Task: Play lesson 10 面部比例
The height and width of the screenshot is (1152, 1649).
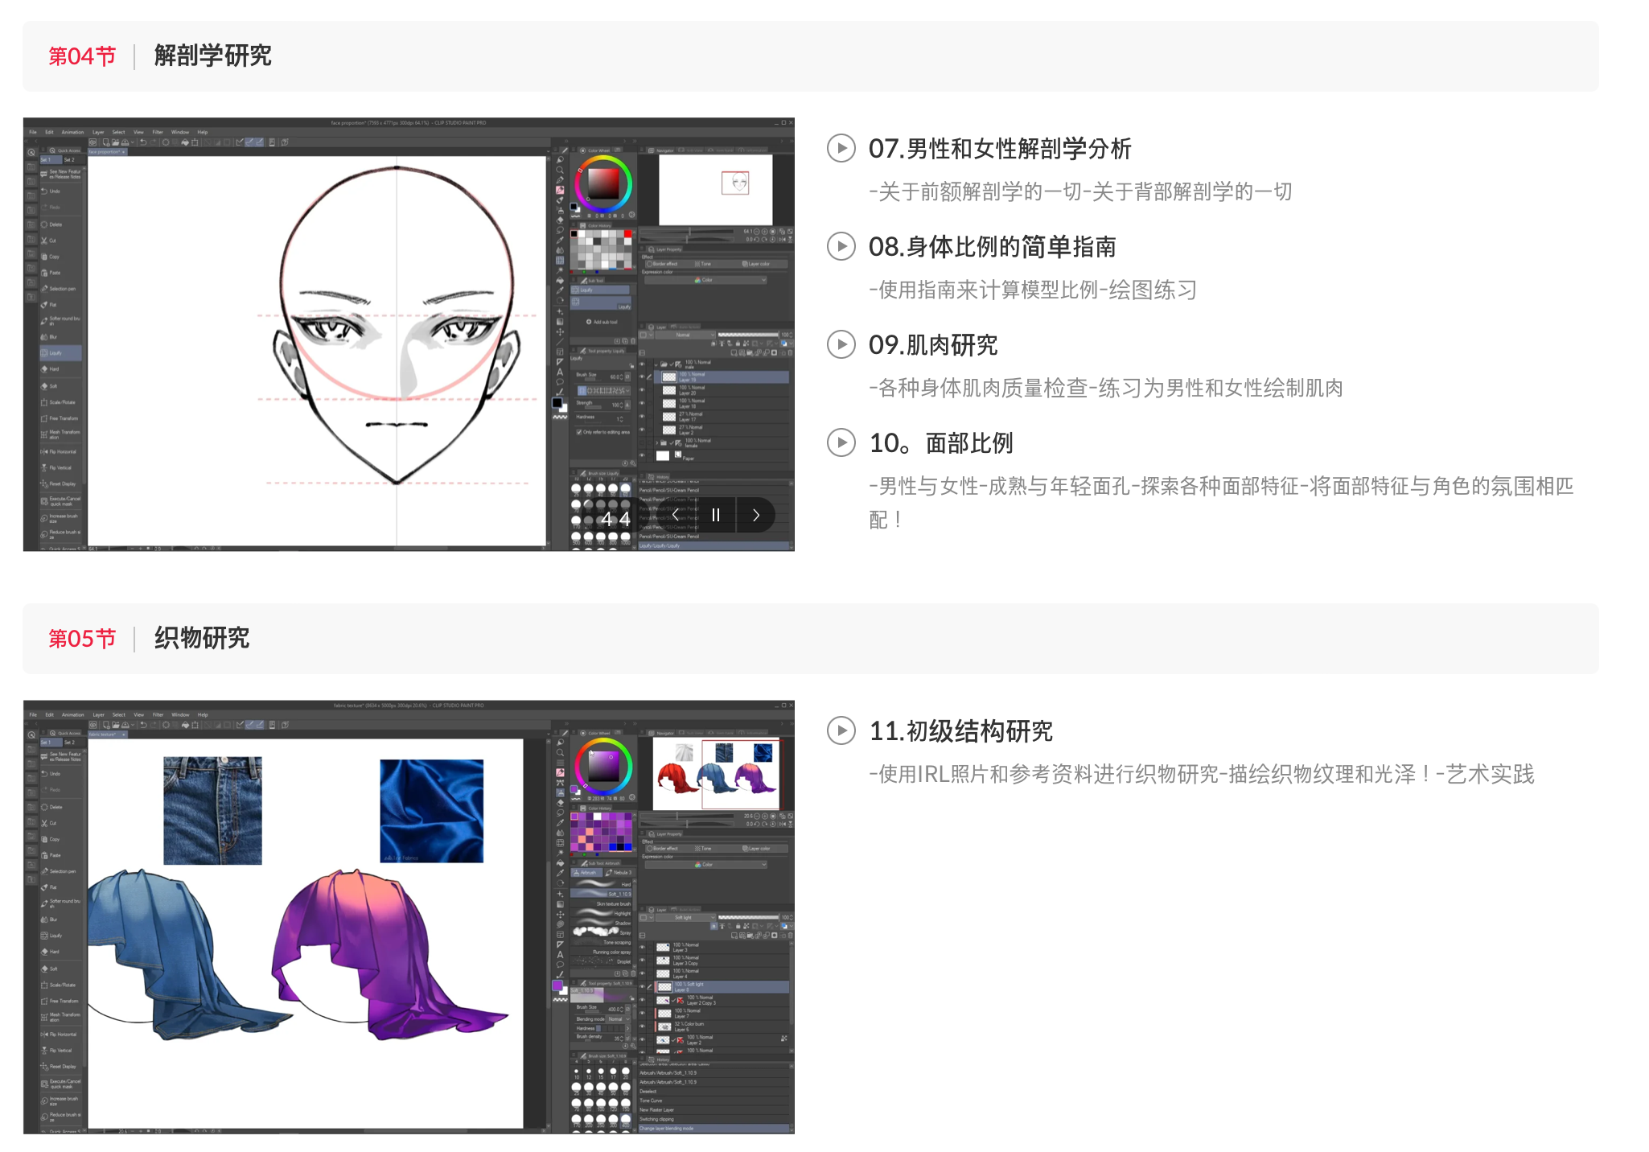Action: point(841,442)
